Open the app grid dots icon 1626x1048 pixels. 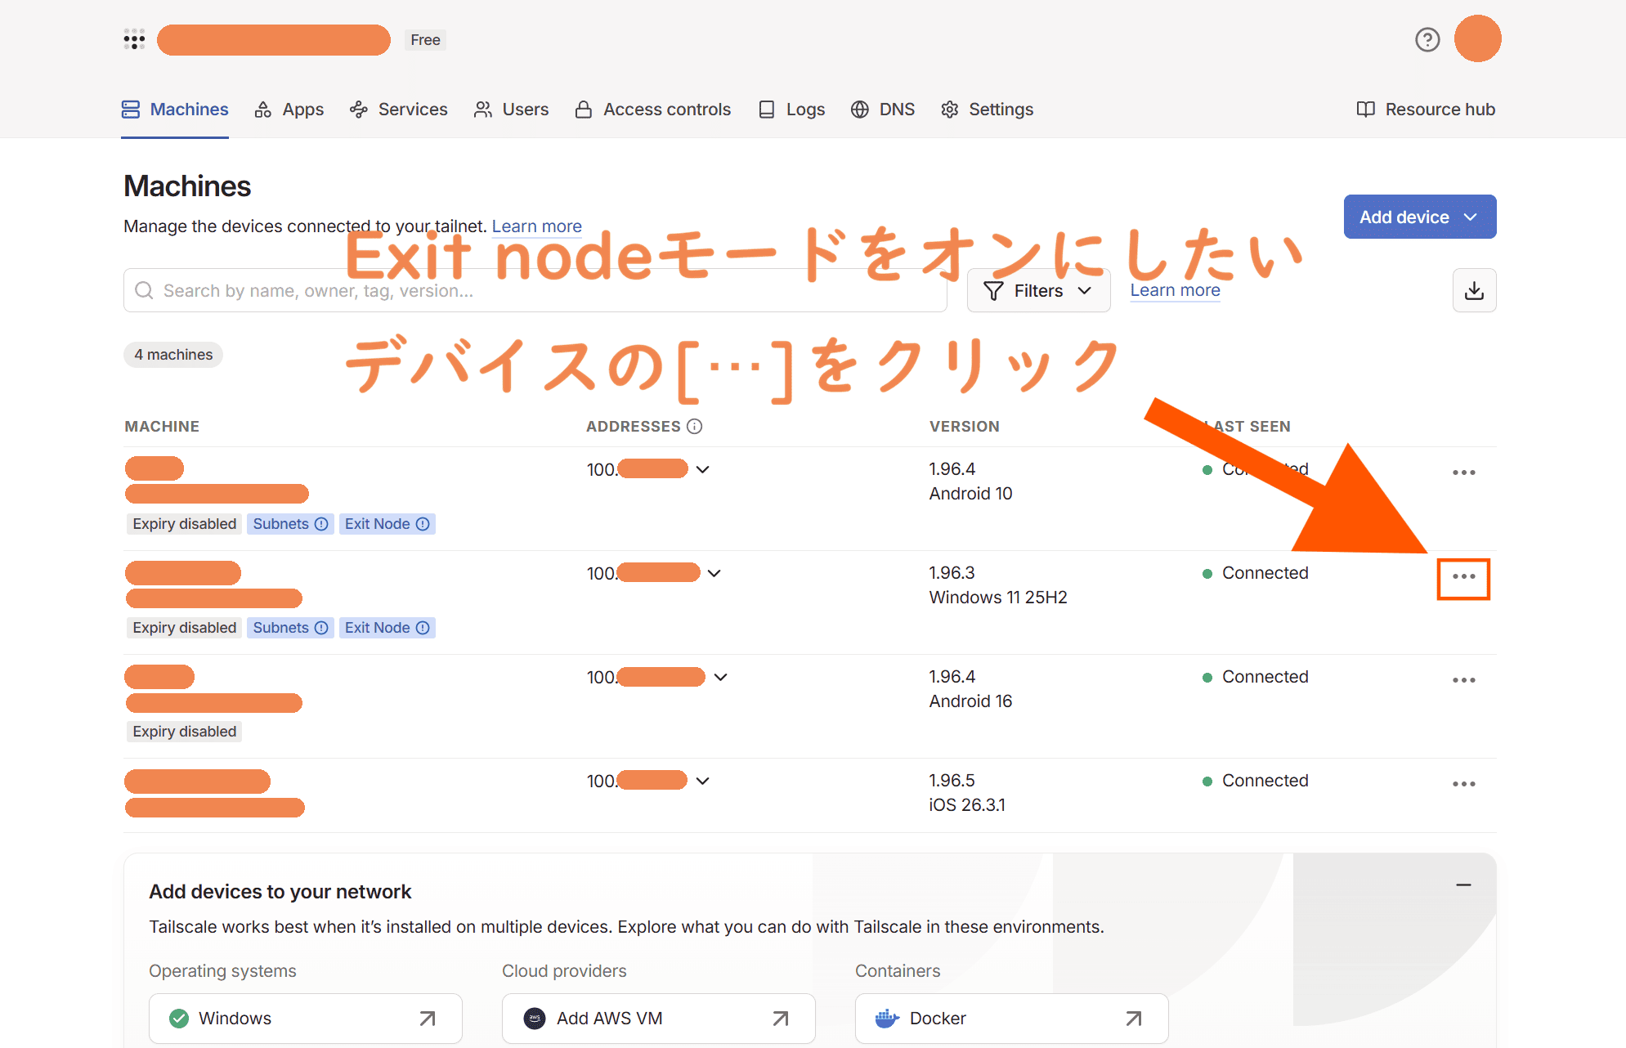[134, 39]
